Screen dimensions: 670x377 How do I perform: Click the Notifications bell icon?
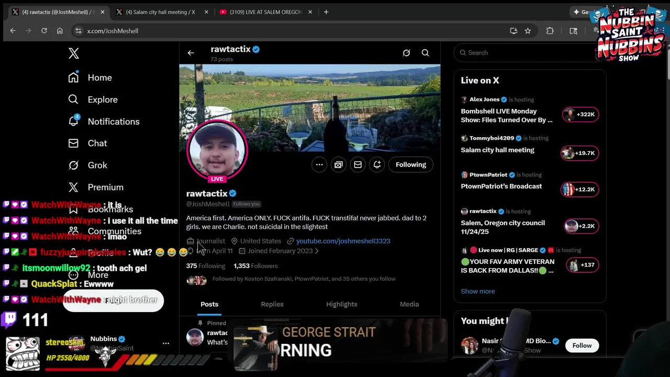pyautogui.click(x=73, y=121)
